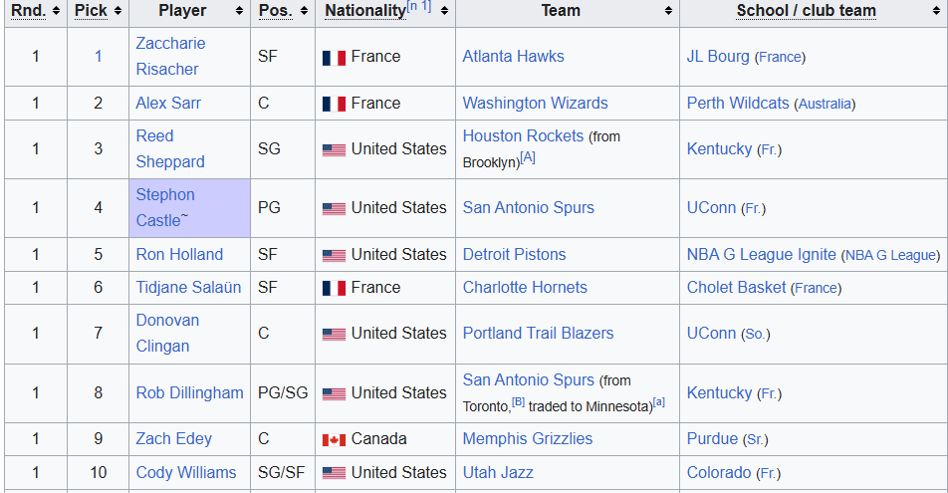The height and width of the screenshot is (493, 948).
Task: Visit the Memphis Grizzlies team page
Action: (528, 438)
